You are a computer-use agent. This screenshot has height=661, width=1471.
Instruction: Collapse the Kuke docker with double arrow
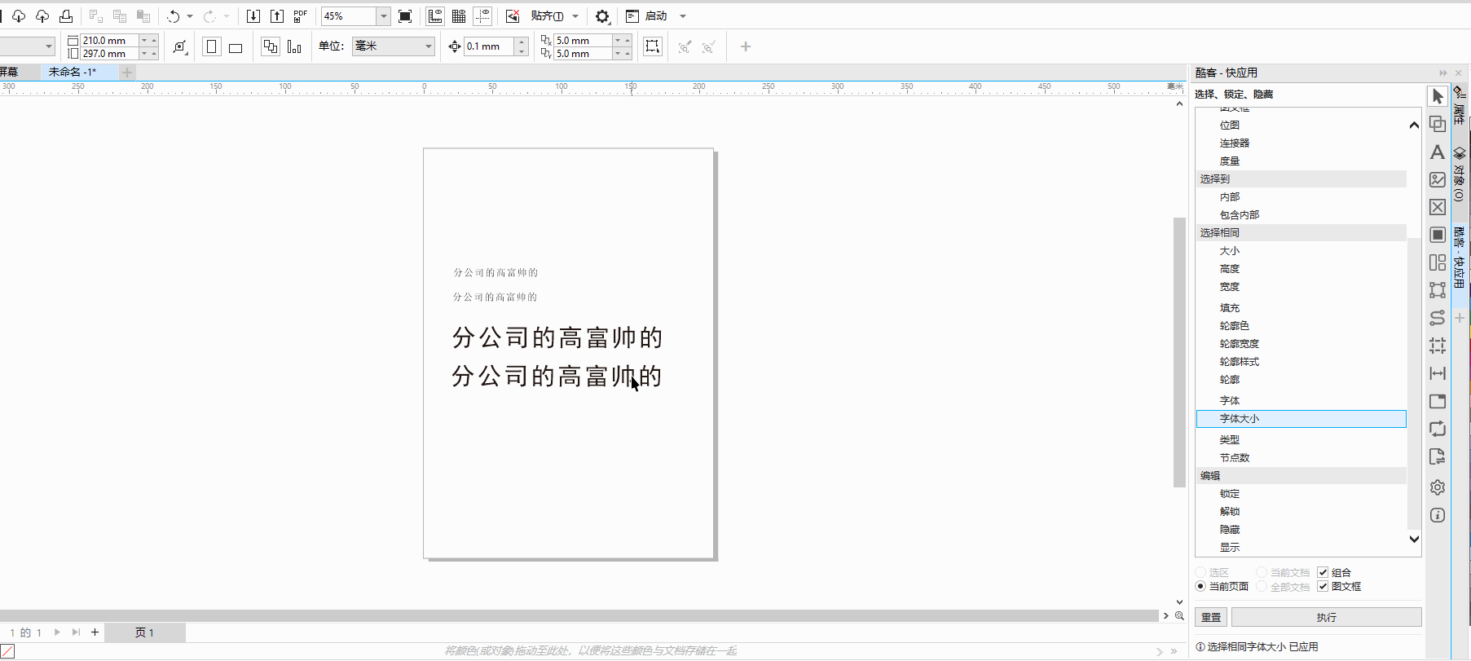coord(1442,73)
